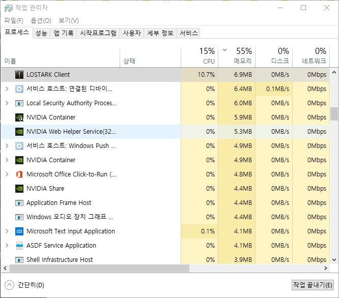Switch to the 성능 tab

tap(41, 33)
